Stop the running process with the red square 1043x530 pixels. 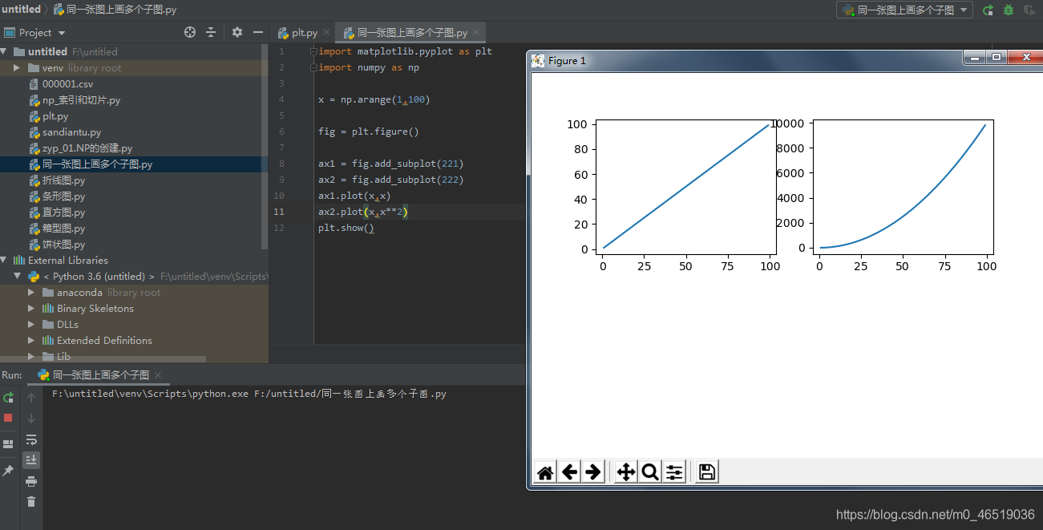[x=8, y=418]
